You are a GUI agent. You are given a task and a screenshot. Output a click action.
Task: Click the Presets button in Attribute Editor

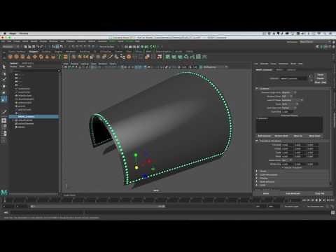click(x=321, y=78)
